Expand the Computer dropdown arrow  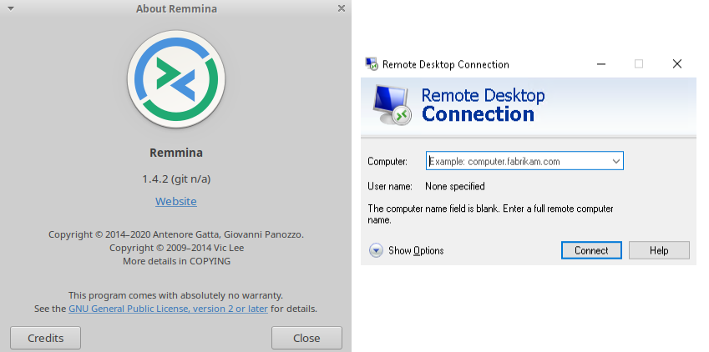tap(615, 161)
